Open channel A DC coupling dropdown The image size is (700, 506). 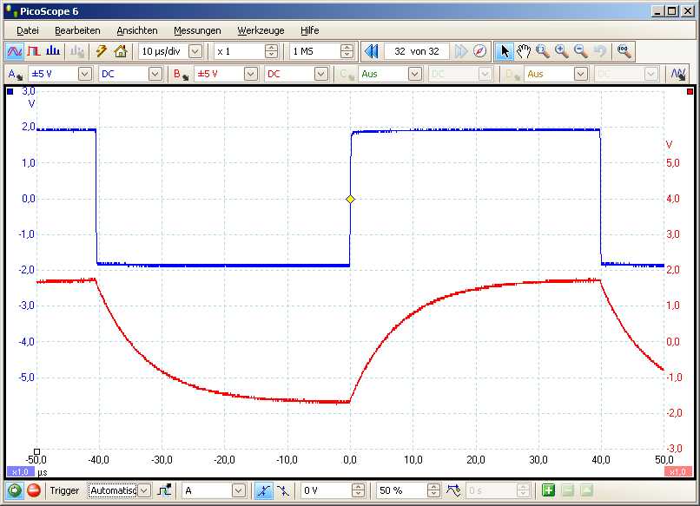point(155,74)
